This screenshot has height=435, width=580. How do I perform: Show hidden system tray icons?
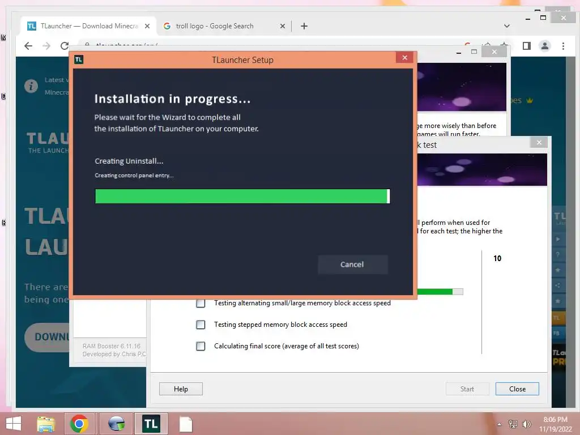pos(500,424)
